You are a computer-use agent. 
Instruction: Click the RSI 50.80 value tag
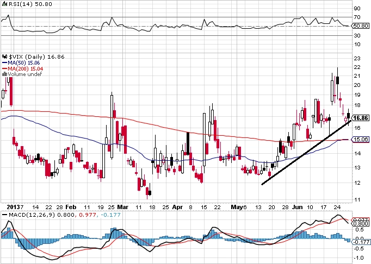pos(361,26)
